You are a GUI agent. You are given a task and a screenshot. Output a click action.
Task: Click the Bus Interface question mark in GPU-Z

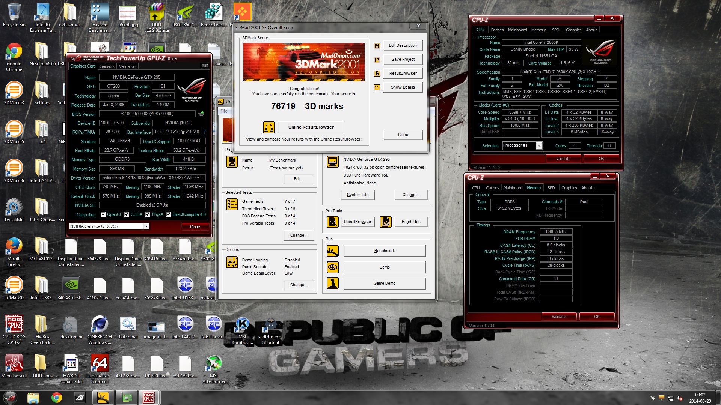click(x=204, y=132)
